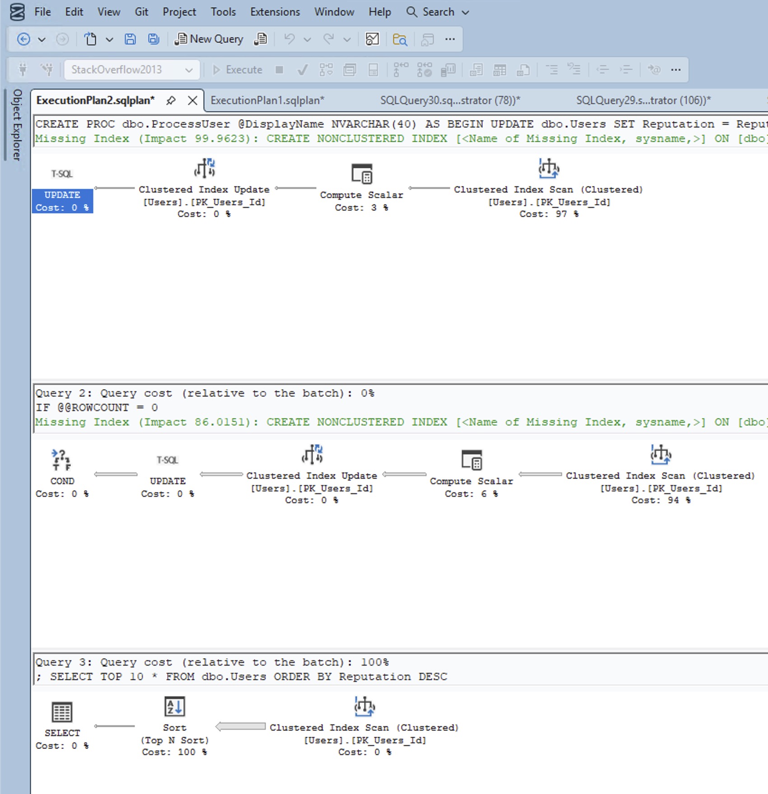
Task: Switch to the ExecutionPlan1.sqlplan tab
Action: (267, 100)
